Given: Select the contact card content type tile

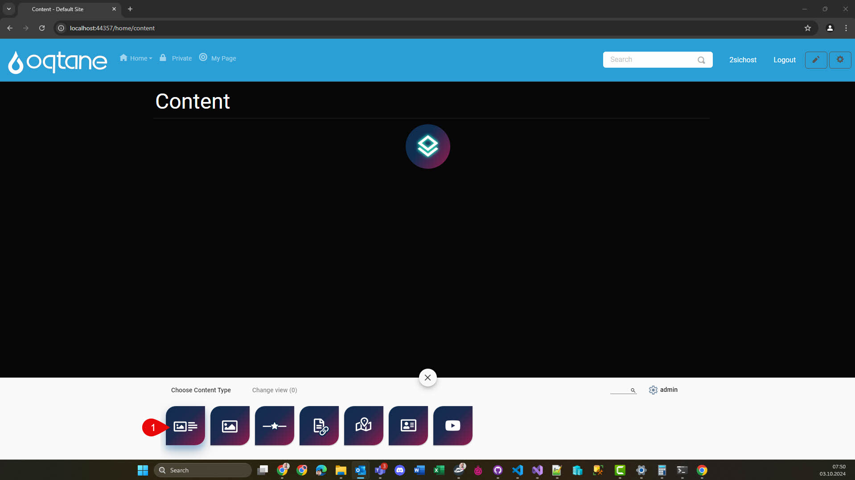Looking at the screenshot, I should click(x=408, y=426).
